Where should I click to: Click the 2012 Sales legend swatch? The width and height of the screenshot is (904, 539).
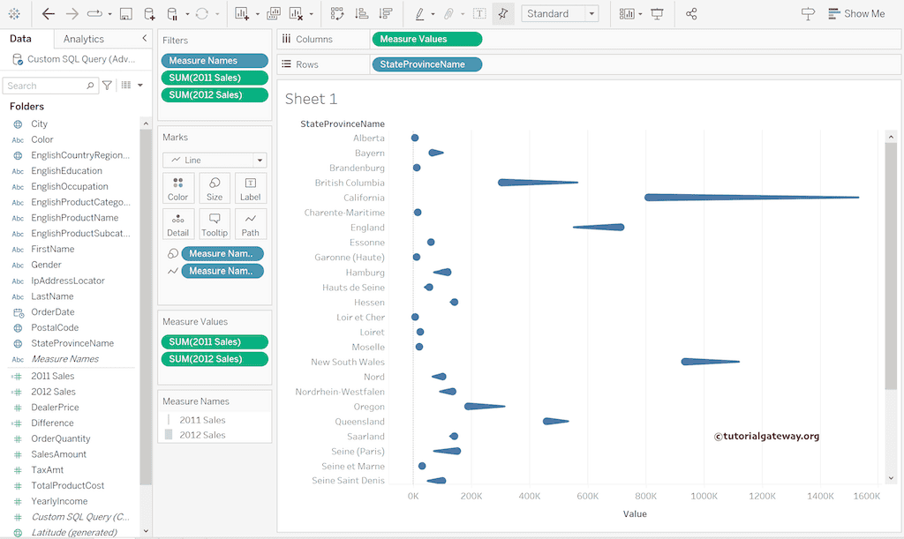pos(168,435)
